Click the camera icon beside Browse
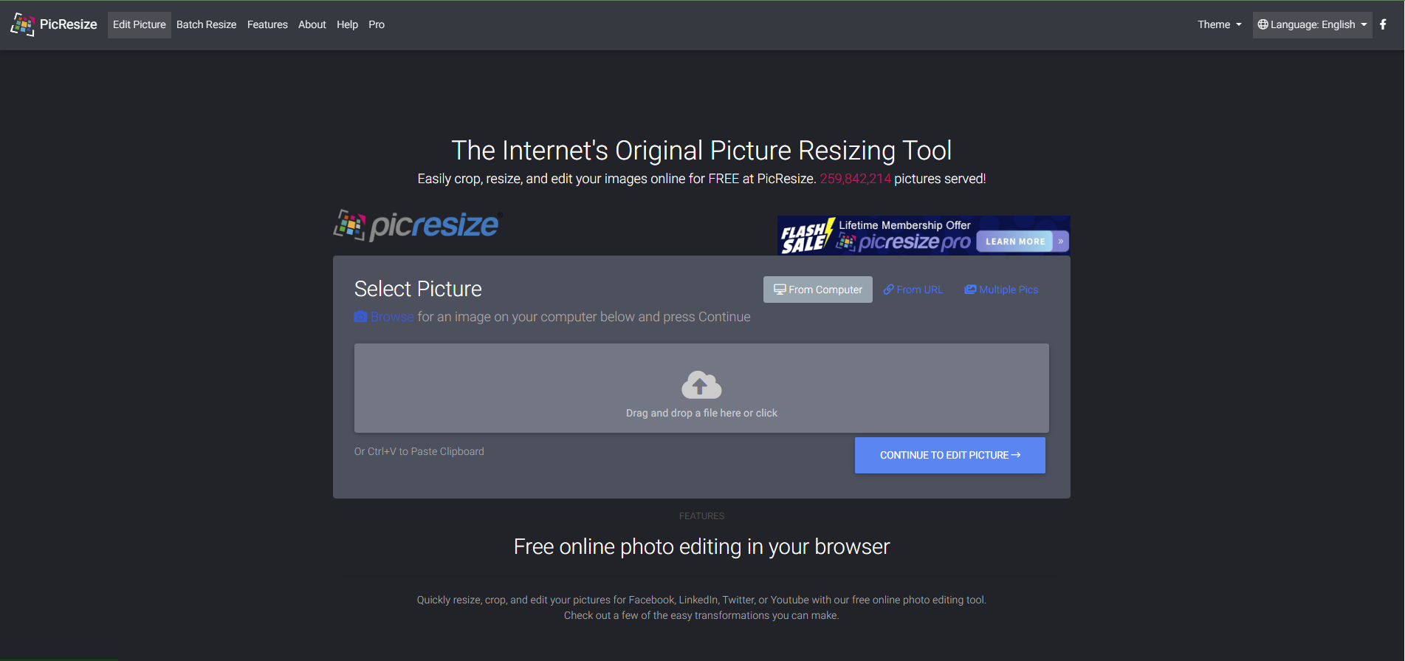1405x661 pixels. point(360,316)
